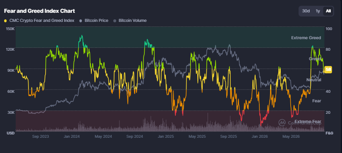Click the Neutral zone label
342x153 pixels.
click(313, 80)
